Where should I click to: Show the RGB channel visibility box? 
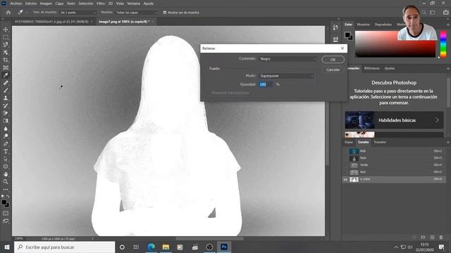coord(345,151)
